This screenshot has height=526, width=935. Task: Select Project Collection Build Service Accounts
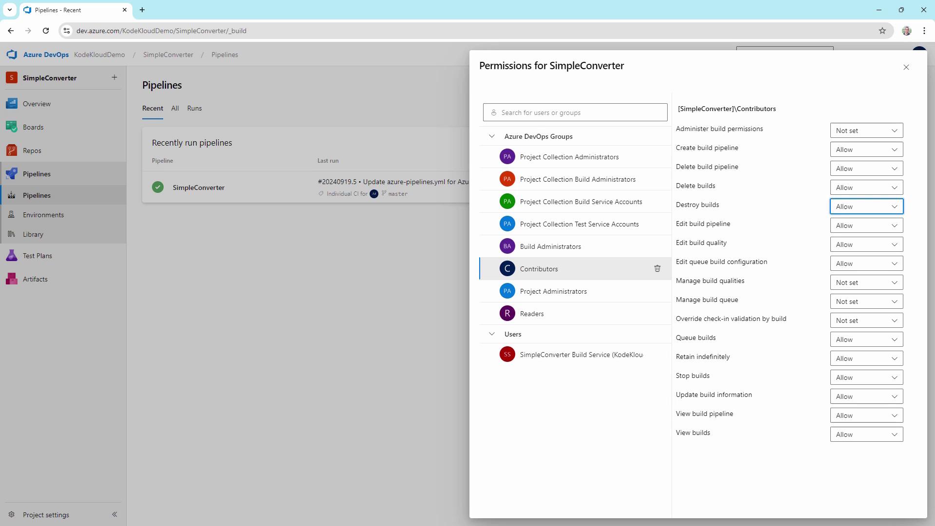[575, 202]
